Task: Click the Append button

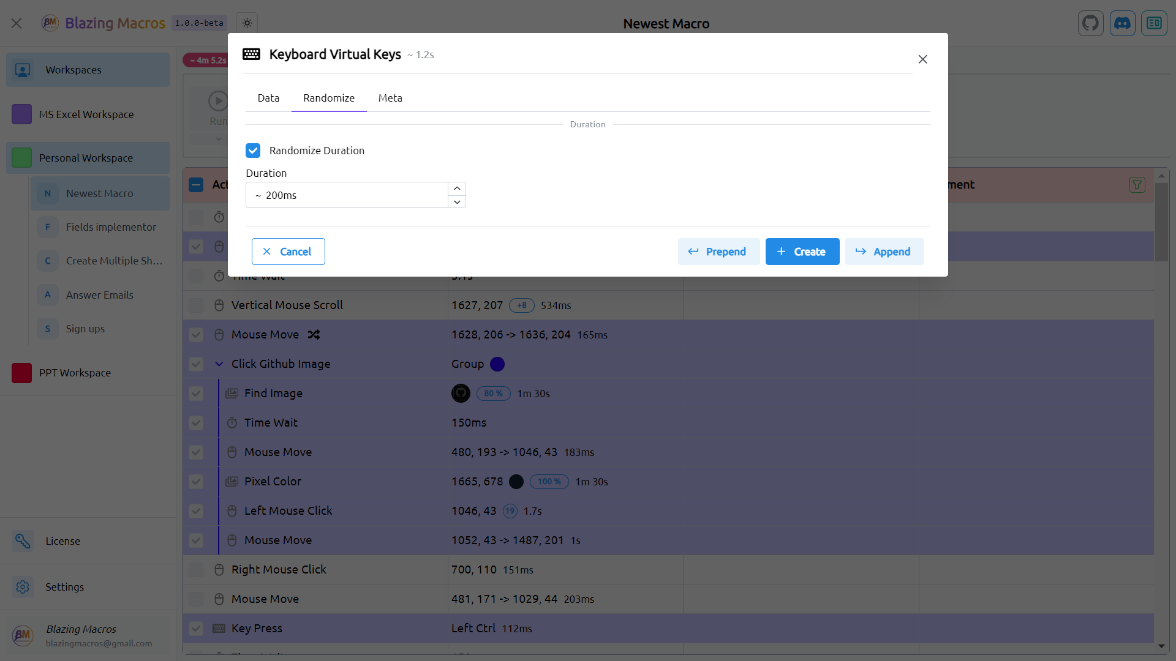Action: [884, 252]
